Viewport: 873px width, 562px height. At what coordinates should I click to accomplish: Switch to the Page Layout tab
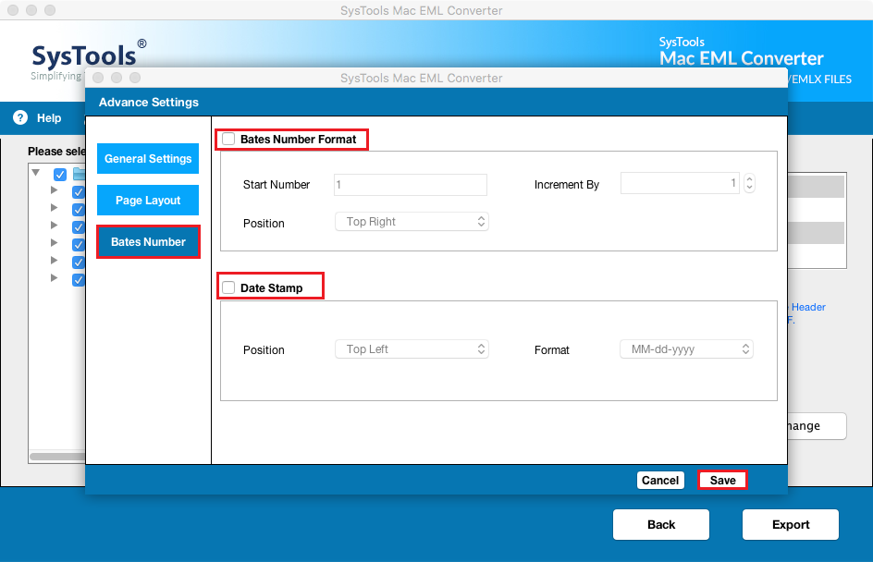click(148, 201)
